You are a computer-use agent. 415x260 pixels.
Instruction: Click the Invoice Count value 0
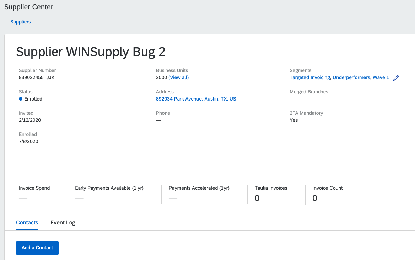(315, 198)
